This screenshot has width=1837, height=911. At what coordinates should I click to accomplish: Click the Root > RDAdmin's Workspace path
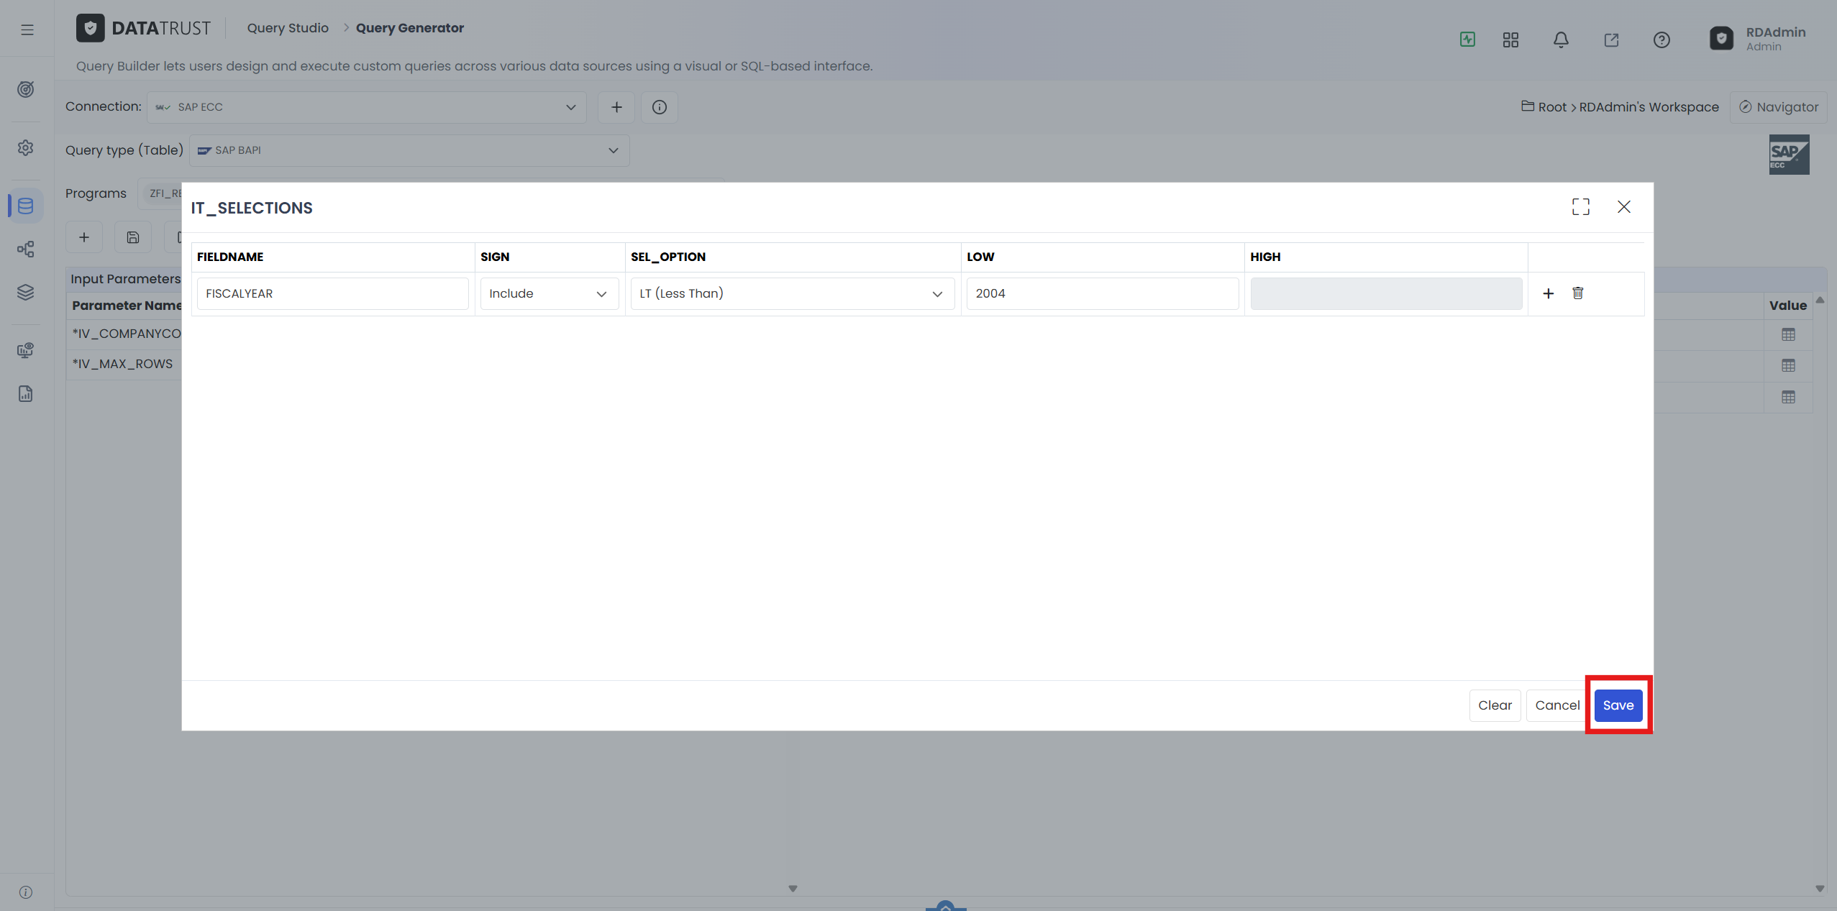pos(1620,107)
